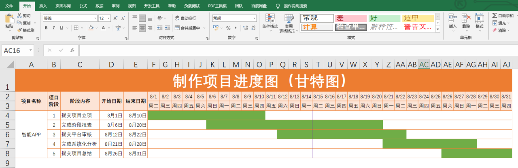The width and height of the screenshot is (518, 168).
Task: Apply font color A icon
Action: [103, 28]
